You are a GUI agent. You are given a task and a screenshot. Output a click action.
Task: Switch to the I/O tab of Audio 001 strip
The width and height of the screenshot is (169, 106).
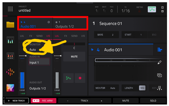tap(48, 36)
